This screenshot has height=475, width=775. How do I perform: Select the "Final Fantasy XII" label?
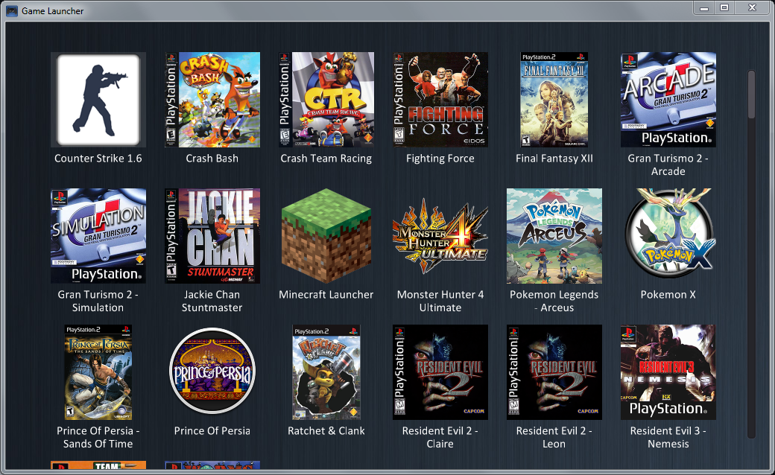(x=554, y=159)
